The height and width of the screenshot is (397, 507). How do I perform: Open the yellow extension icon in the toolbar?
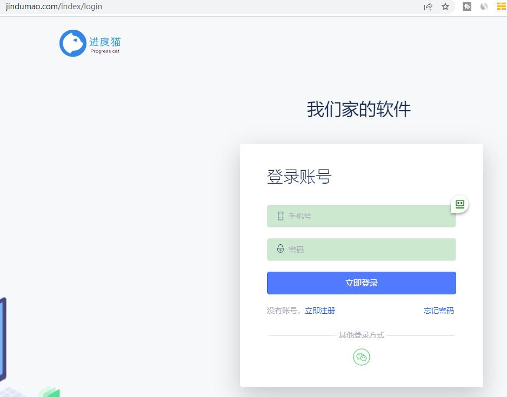tap(502, 6)
